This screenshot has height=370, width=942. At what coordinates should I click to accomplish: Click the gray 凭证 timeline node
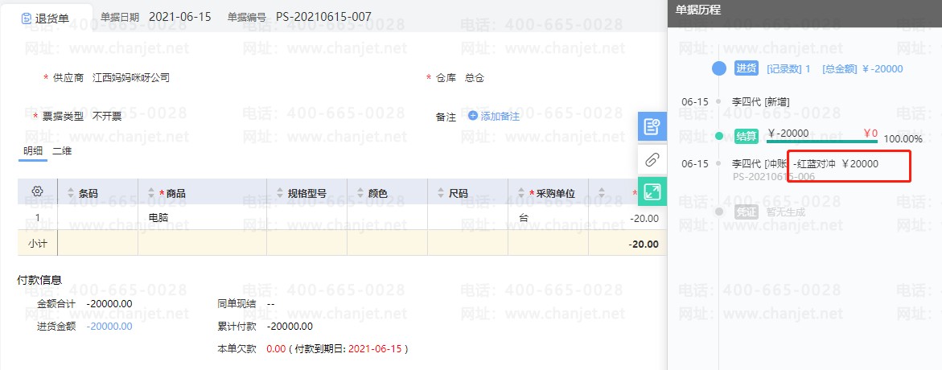[718, 212]
